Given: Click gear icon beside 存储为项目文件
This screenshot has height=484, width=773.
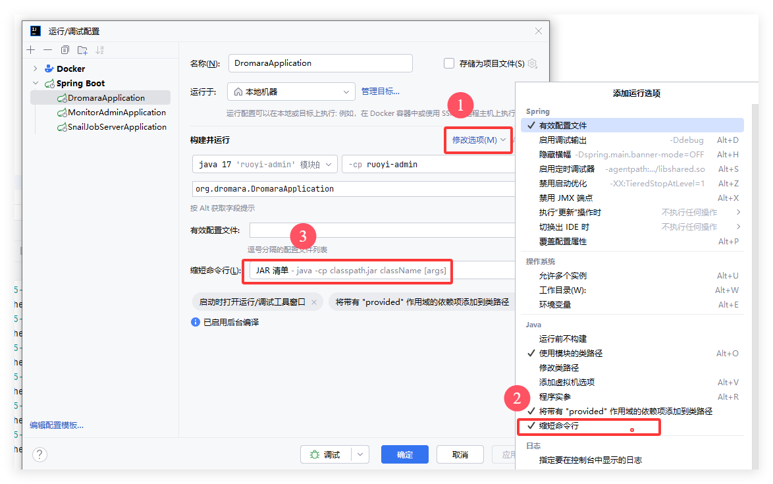Looking at the screenshot, I should (x=533, y=63).
